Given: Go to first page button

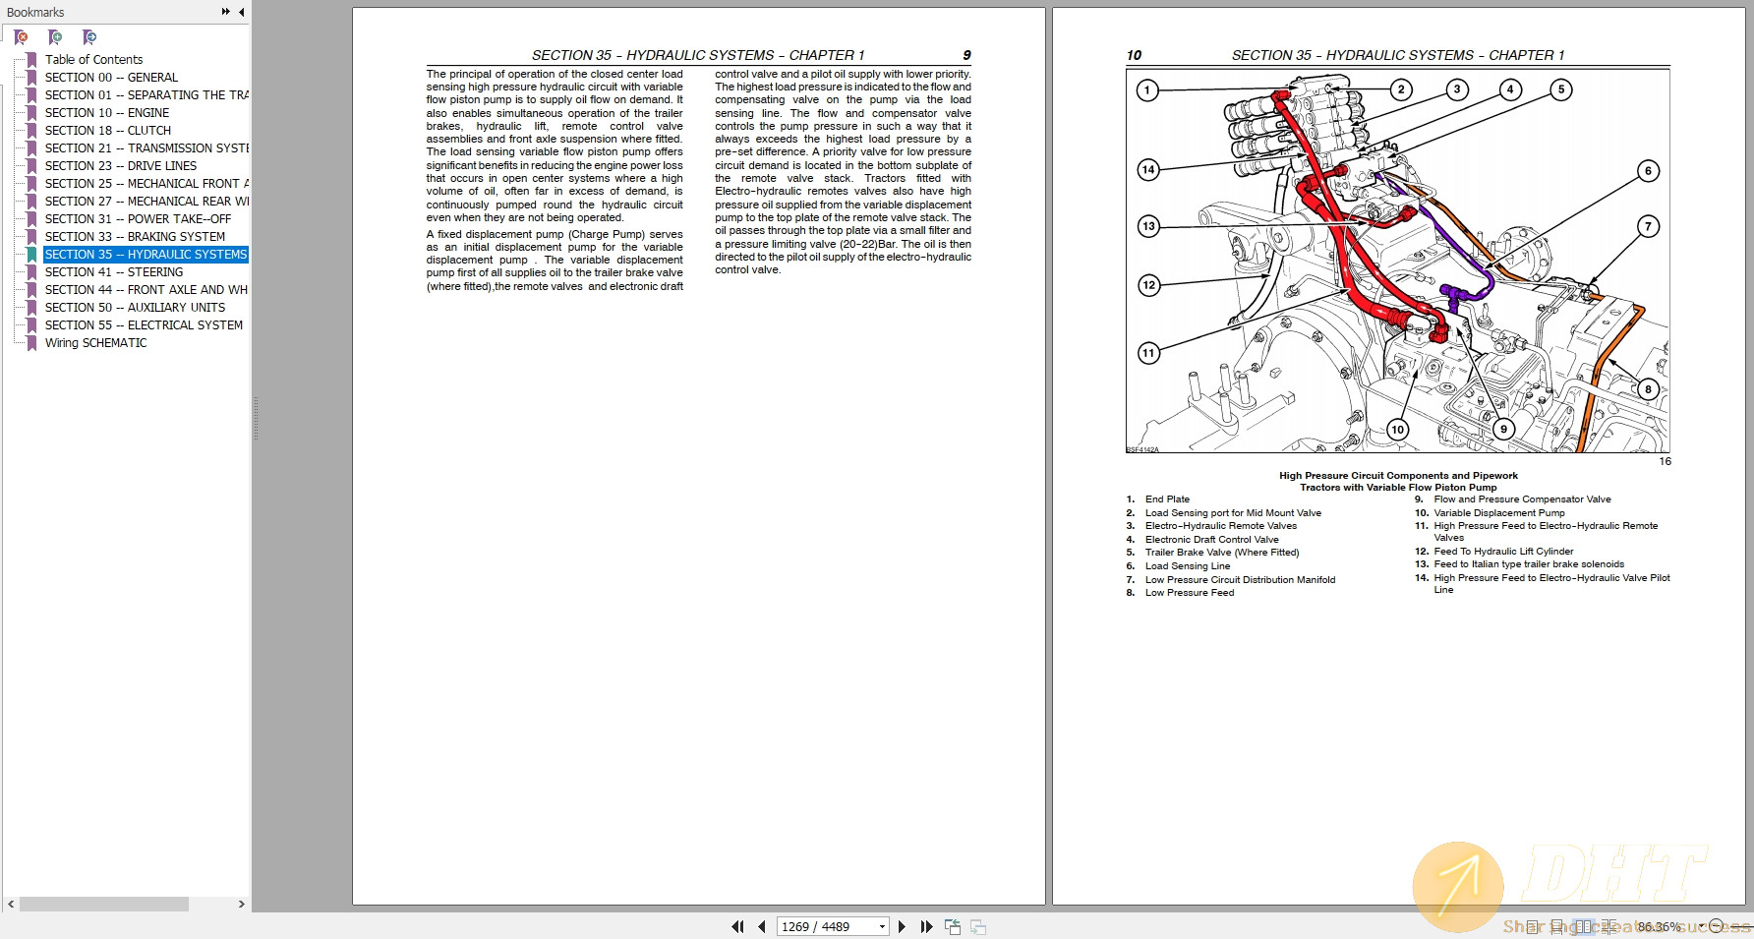Looking at the screenshot, I should click(737, 926).
